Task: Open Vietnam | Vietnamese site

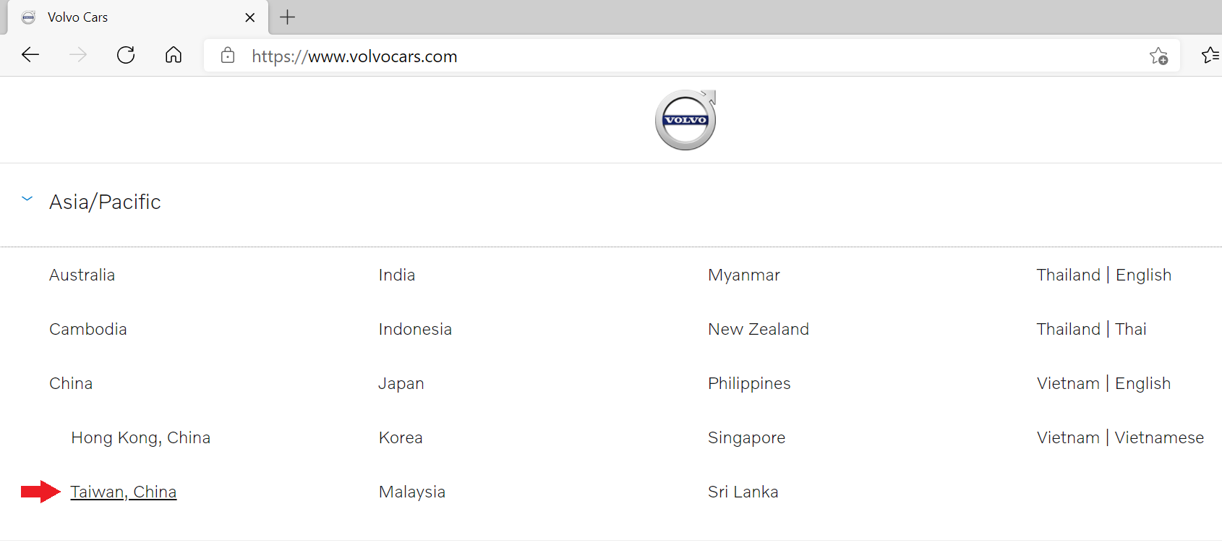Action: click(x=1120, y=437)
